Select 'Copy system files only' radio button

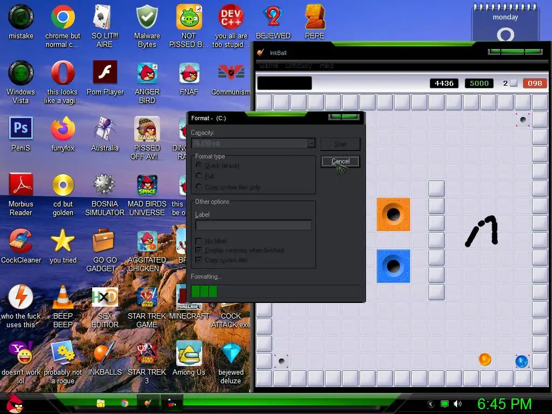point(199,187)
